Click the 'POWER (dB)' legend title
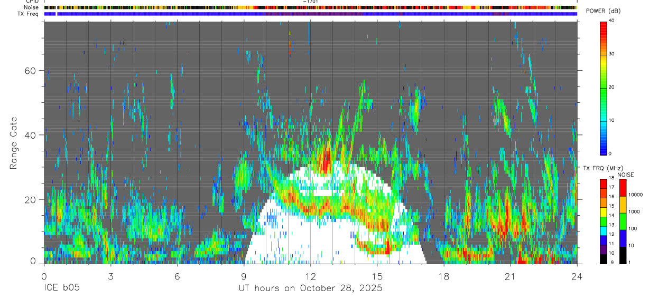This screenshot has height=299, width=649. tap(603, 11)
